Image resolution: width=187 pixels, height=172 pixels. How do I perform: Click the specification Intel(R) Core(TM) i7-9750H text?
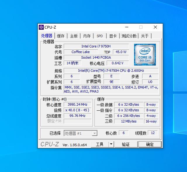(x=111, y=71)
